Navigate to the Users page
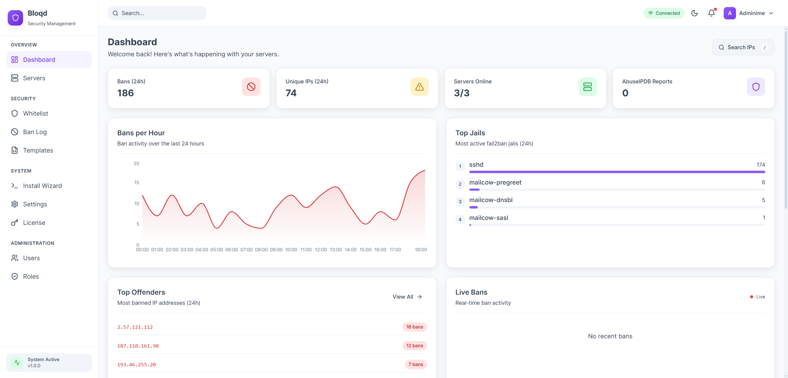Viewport: 788px width, 378px height. pos(31,258)
